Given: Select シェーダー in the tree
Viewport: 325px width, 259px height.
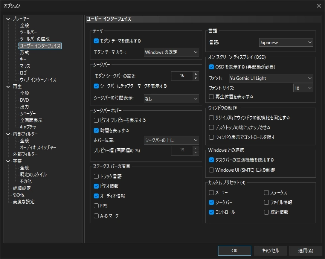Looking at the screenshot, I should (28, 114).
